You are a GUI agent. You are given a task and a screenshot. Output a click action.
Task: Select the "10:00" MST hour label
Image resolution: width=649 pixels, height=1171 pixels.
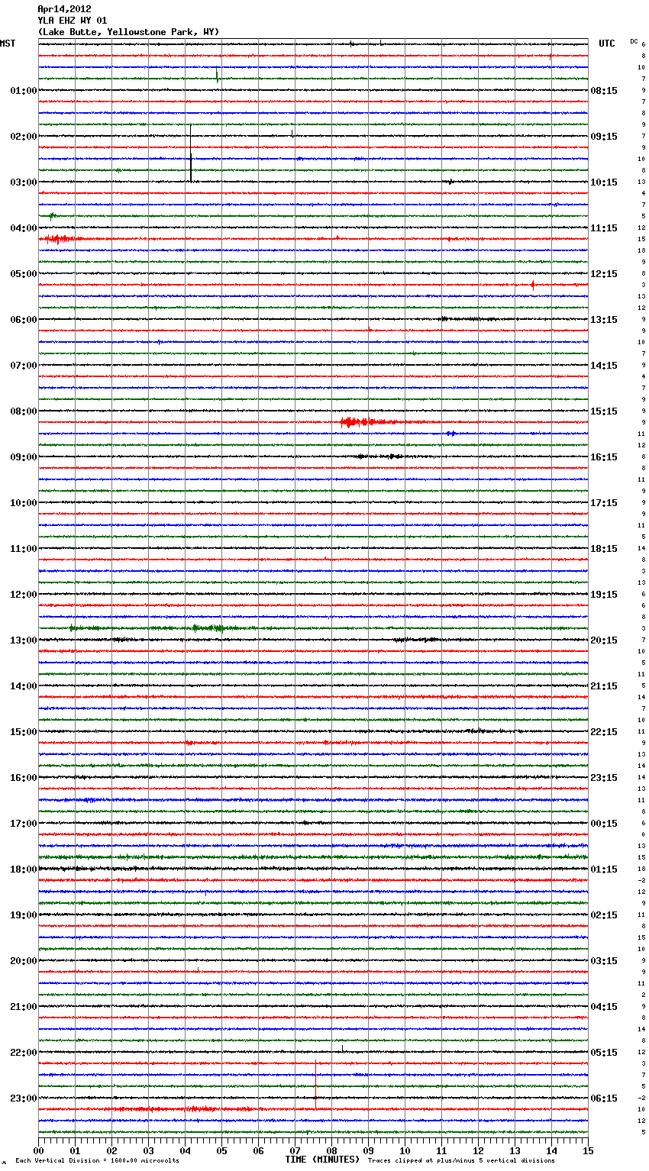point(24,503)
